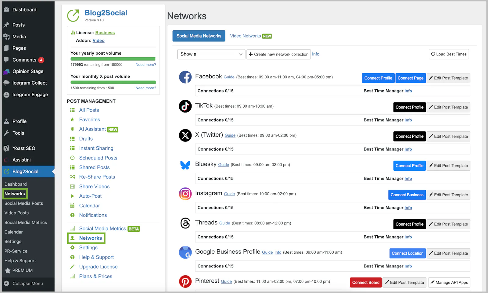
Task: Click the Scheduled Posts clock icon
Action: (x=72, y=158)
